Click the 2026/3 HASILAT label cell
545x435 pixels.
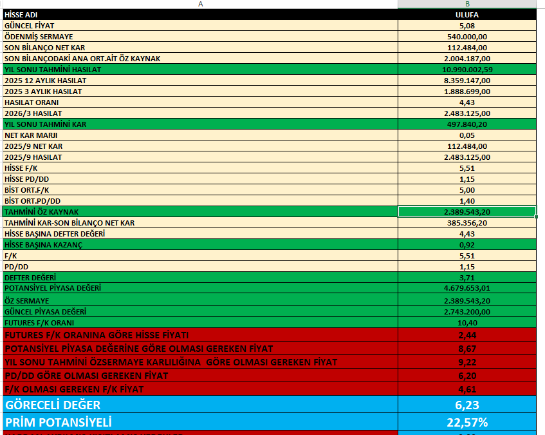point(200,113)
